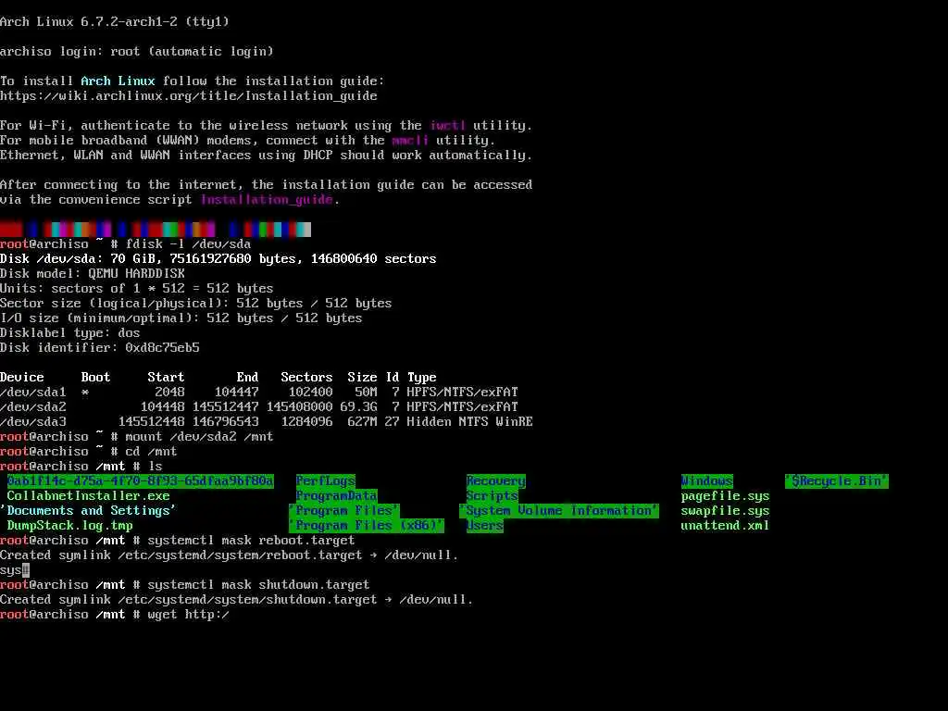The width and height of the screenshot is (948, 711).
Task: Click the 'mount /dev/sda2 /mnt' command
Action: (x=200, y=437)
